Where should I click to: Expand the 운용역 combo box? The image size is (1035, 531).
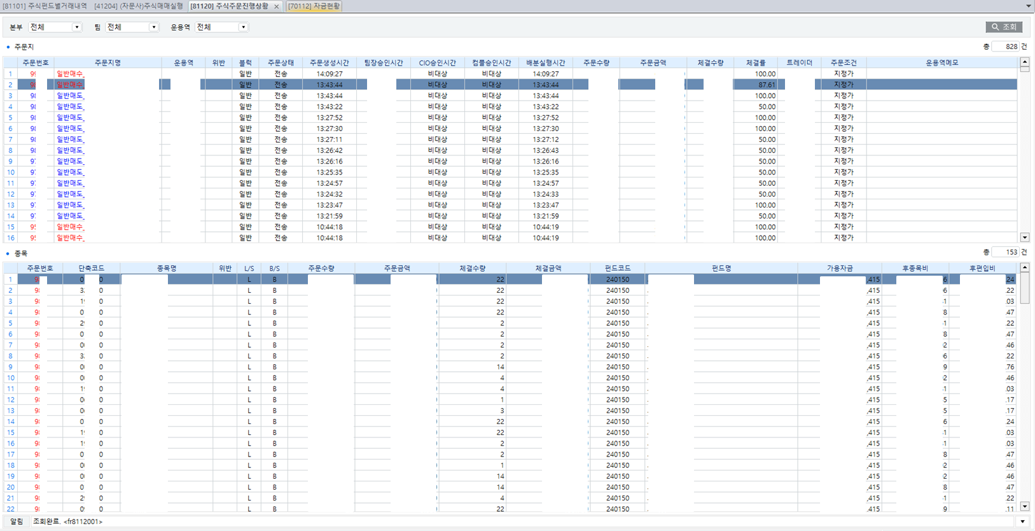[243, 27]
